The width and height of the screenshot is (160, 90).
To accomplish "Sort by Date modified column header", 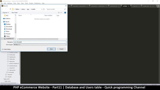I will pyautogui.click(x=48, y=15).
